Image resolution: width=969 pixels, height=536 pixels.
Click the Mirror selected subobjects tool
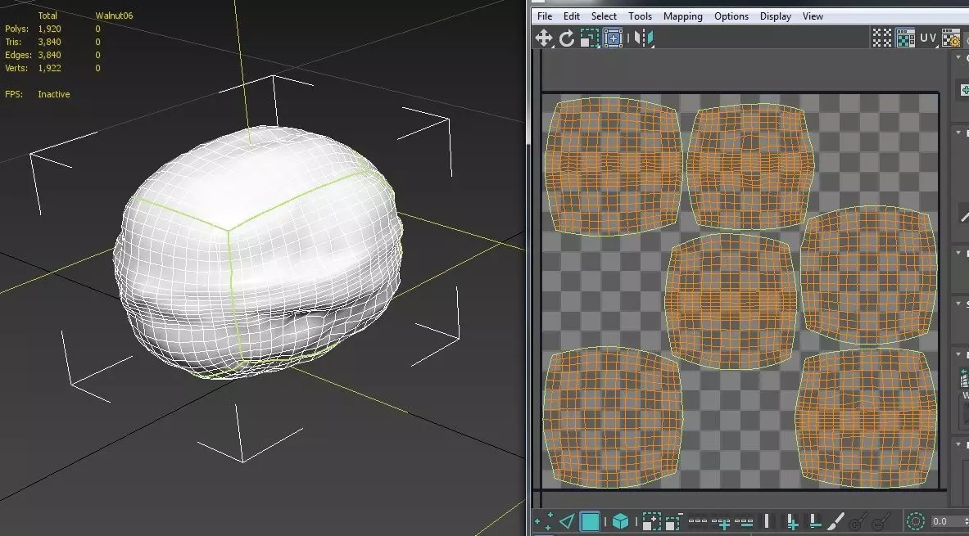[x=643, y=38]
